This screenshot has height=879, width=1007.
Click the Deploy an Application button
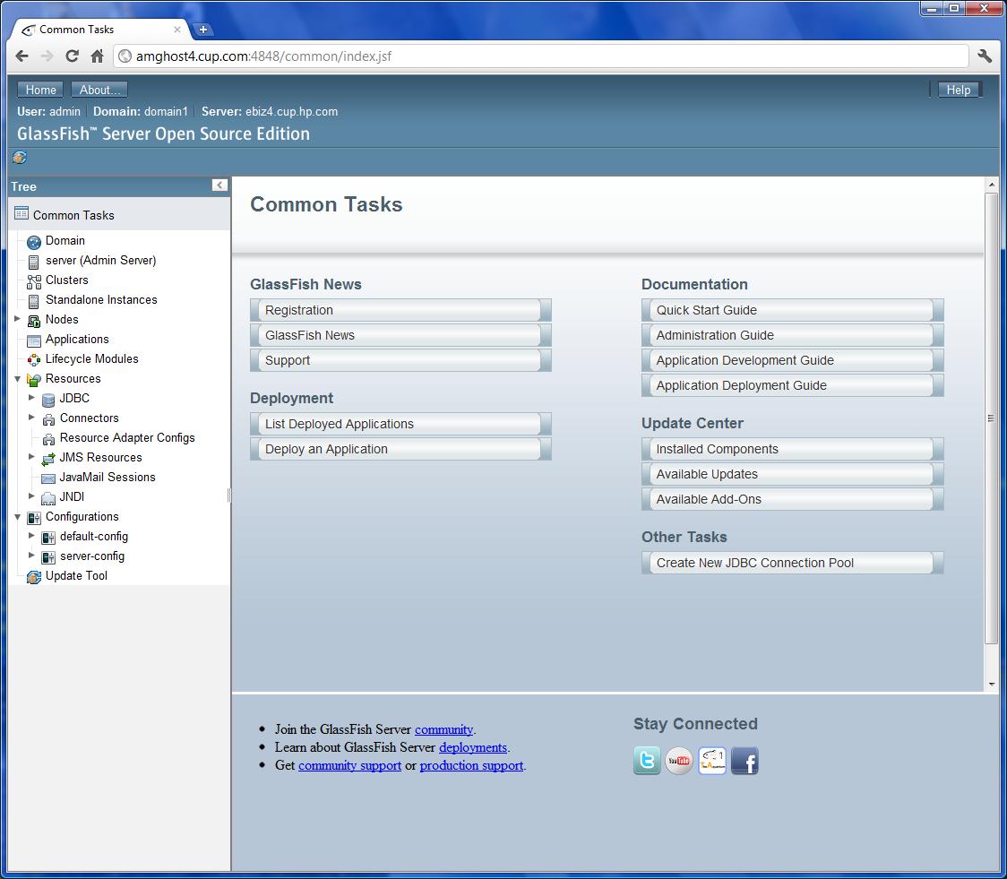pos(400,449)
